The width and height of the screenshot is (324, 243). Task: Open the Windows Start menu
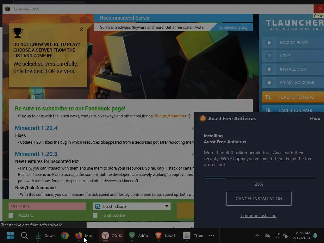tap(10, 235)
